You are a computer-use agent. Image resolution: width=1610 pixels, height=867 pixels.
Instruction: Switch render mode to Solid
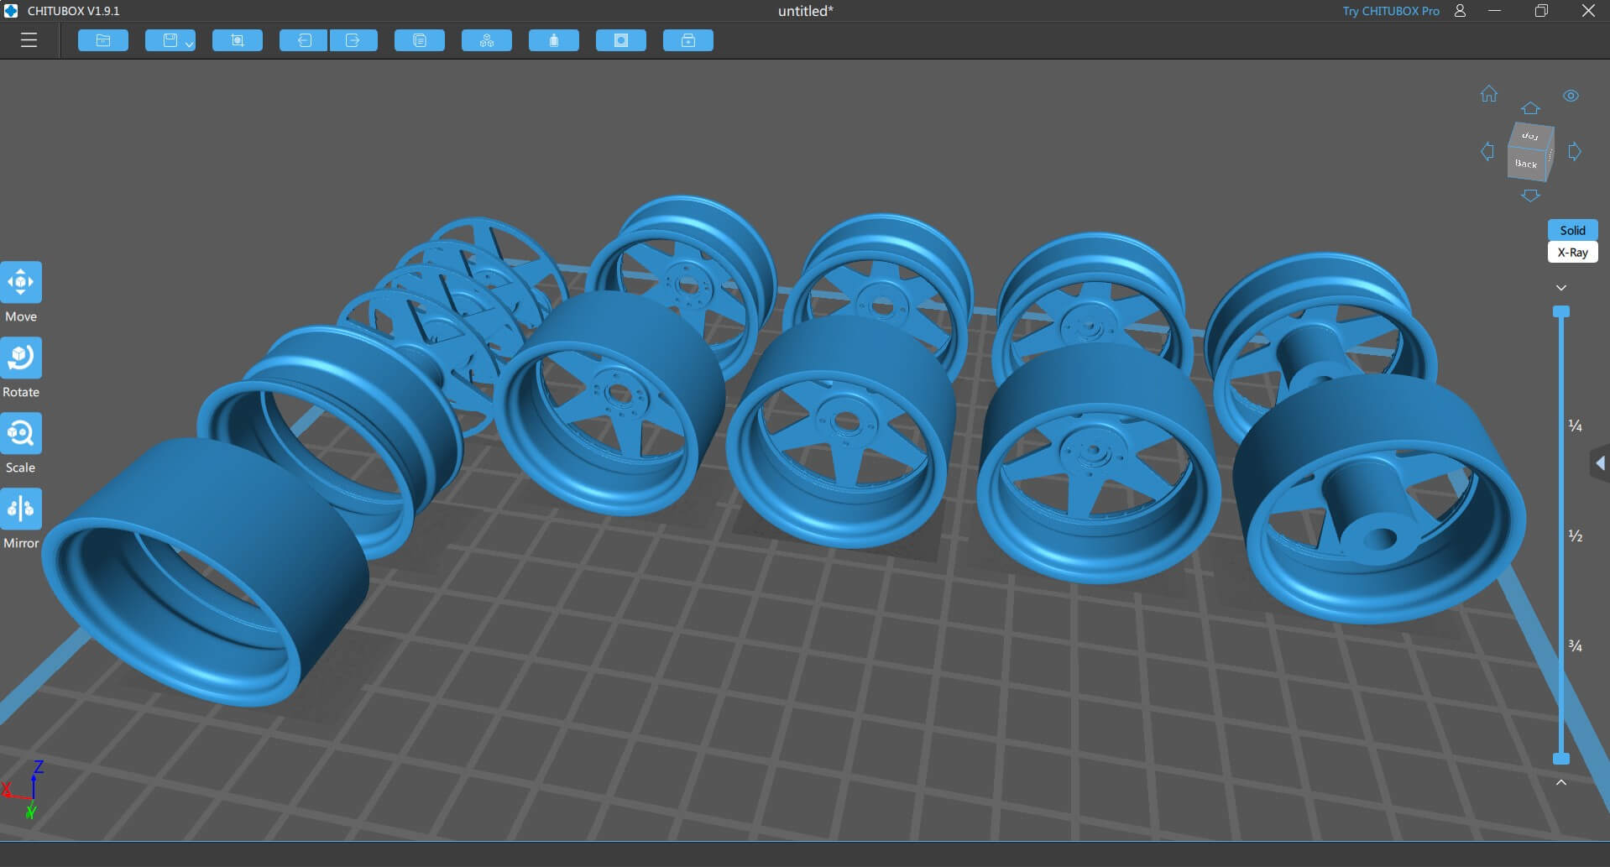click(1572, 230)
